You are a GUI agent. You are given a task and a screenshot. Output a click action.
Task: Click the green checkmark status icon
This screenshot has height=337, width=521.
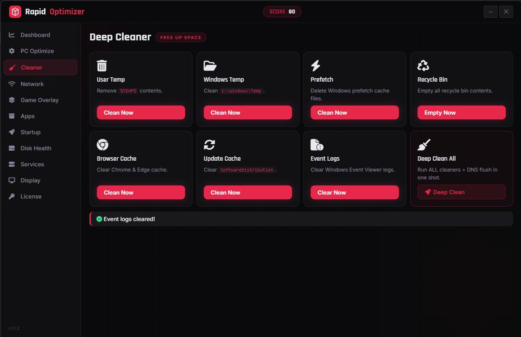click(99, 219)
